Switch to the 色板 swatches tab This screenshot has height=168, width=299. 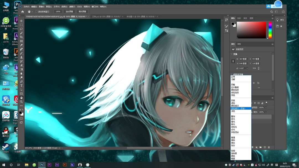pyautogui.click(x=239, y=18)
